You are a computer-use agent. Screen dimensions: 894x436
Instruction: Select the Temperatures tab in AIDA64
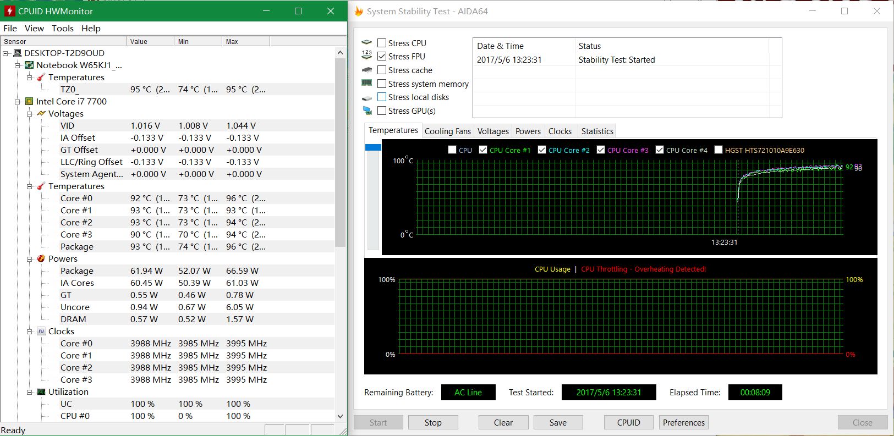tap(393, 131)
